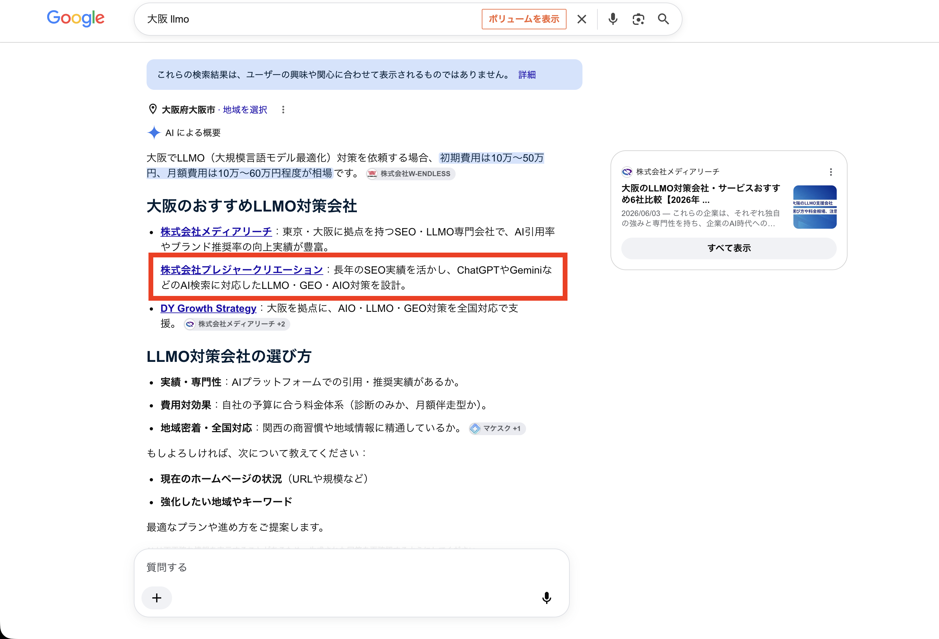Open the three-dot menu on the メディアリーチ card
939x639 pixels.
[x=831, y=172]
